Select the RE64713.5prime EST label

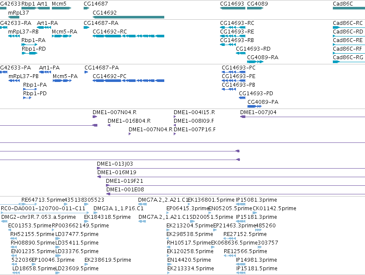(43, 200)
